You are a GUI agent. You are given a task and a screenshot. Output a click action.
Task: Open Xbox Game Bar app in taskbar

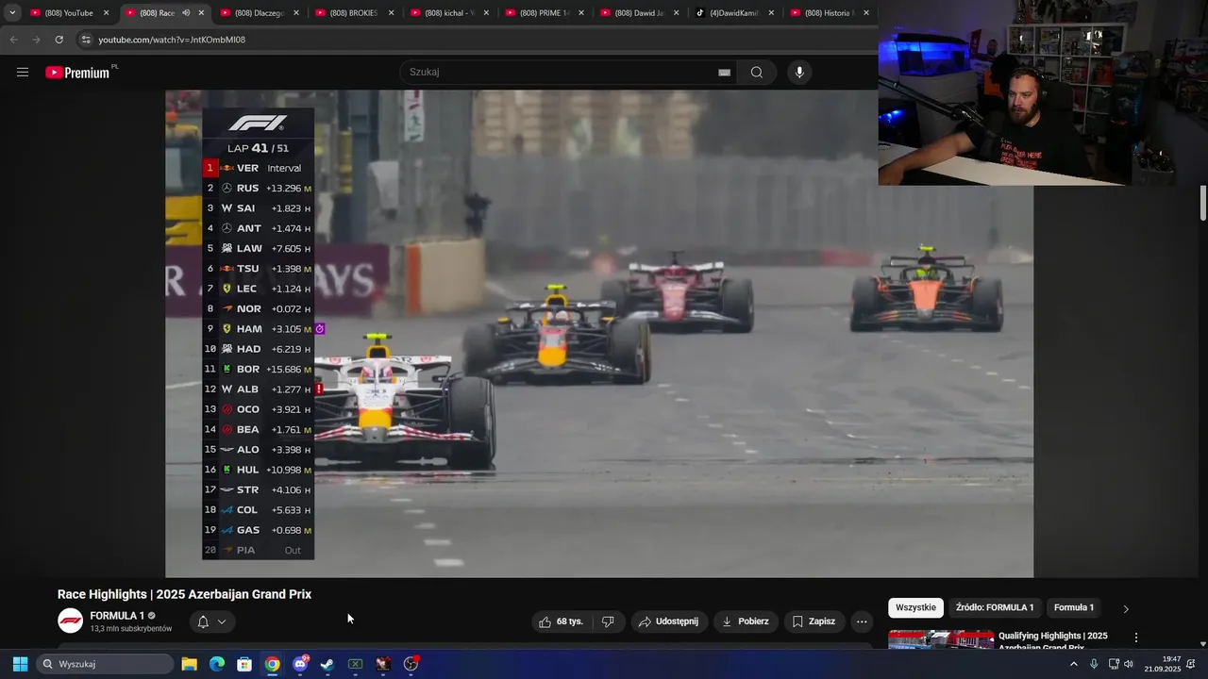355,664
